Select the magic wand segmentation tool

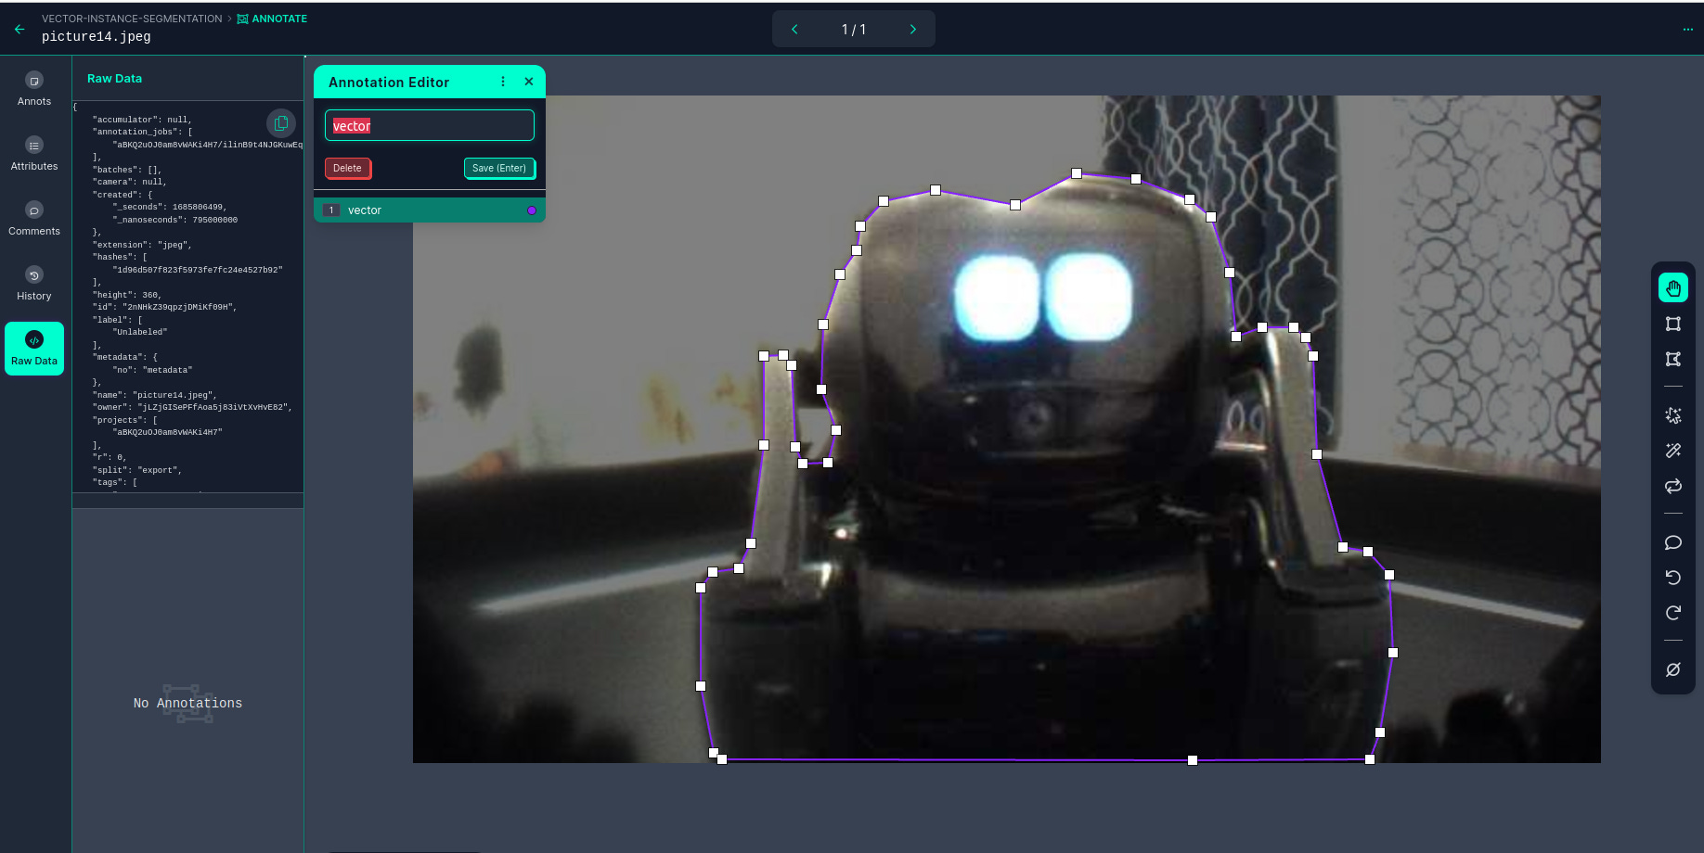tap(1672, 451)
